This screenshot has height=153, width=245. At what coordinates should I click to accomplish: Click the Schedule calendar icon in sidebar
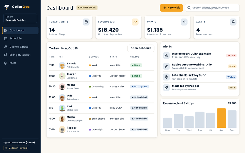[x=6, y=38]
